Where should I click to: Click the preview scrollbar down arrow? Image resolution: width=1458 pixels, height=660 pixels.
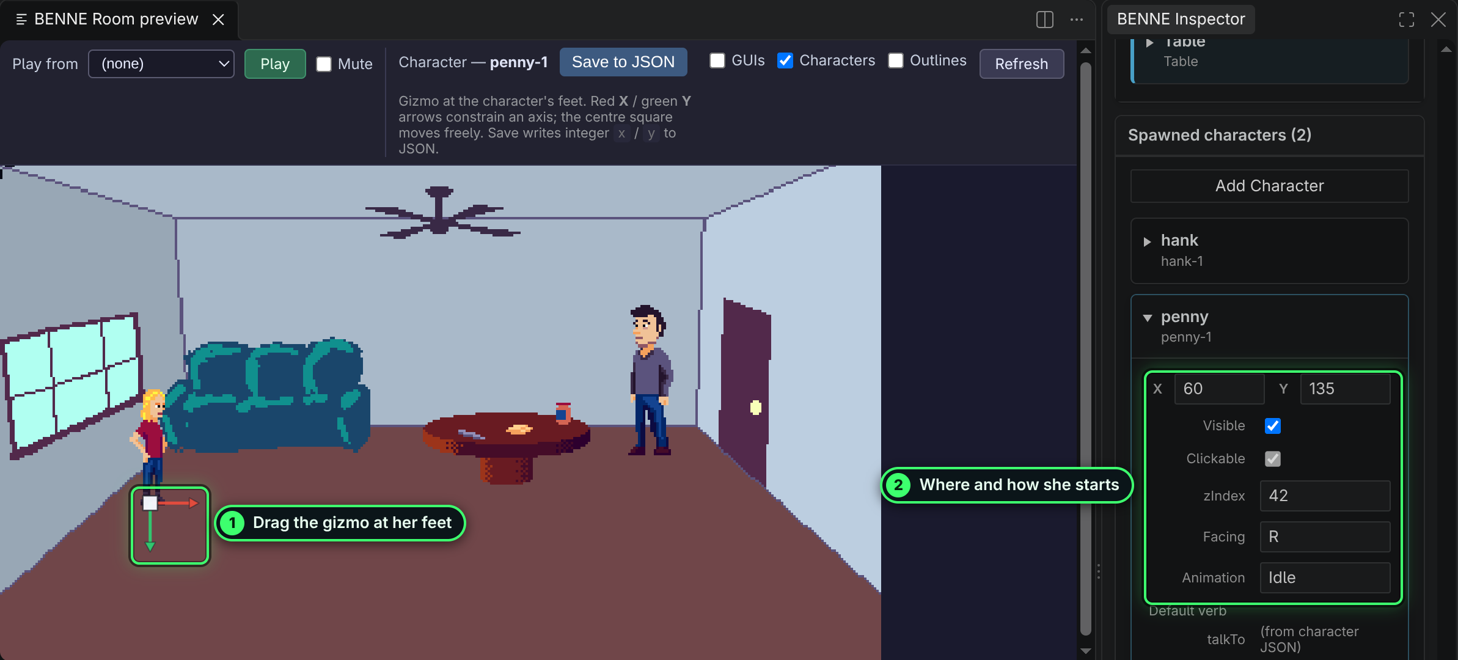pyautogui.click(x=1086, y=651)
